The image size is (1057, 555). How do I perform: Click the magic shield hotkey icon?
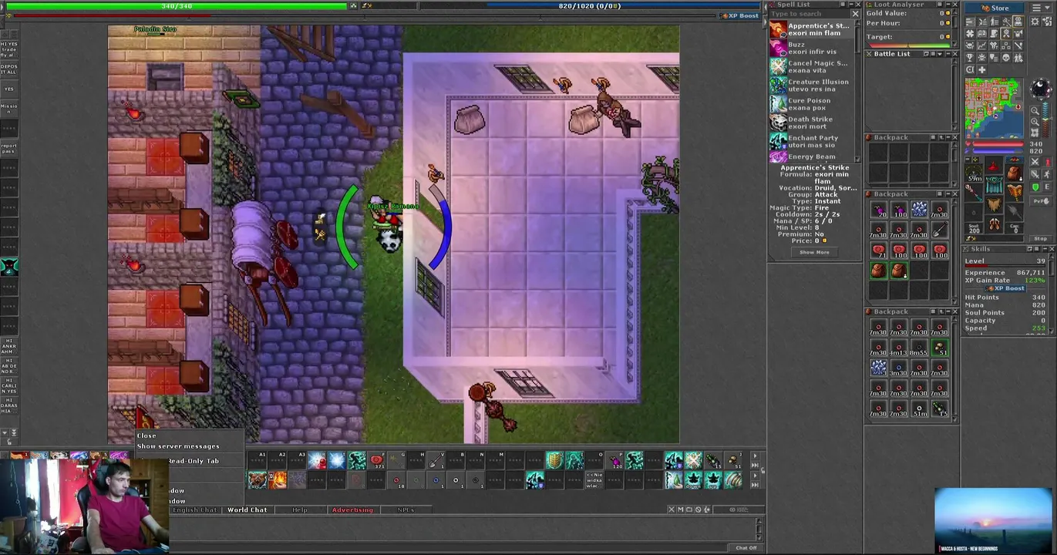(555, 460)
